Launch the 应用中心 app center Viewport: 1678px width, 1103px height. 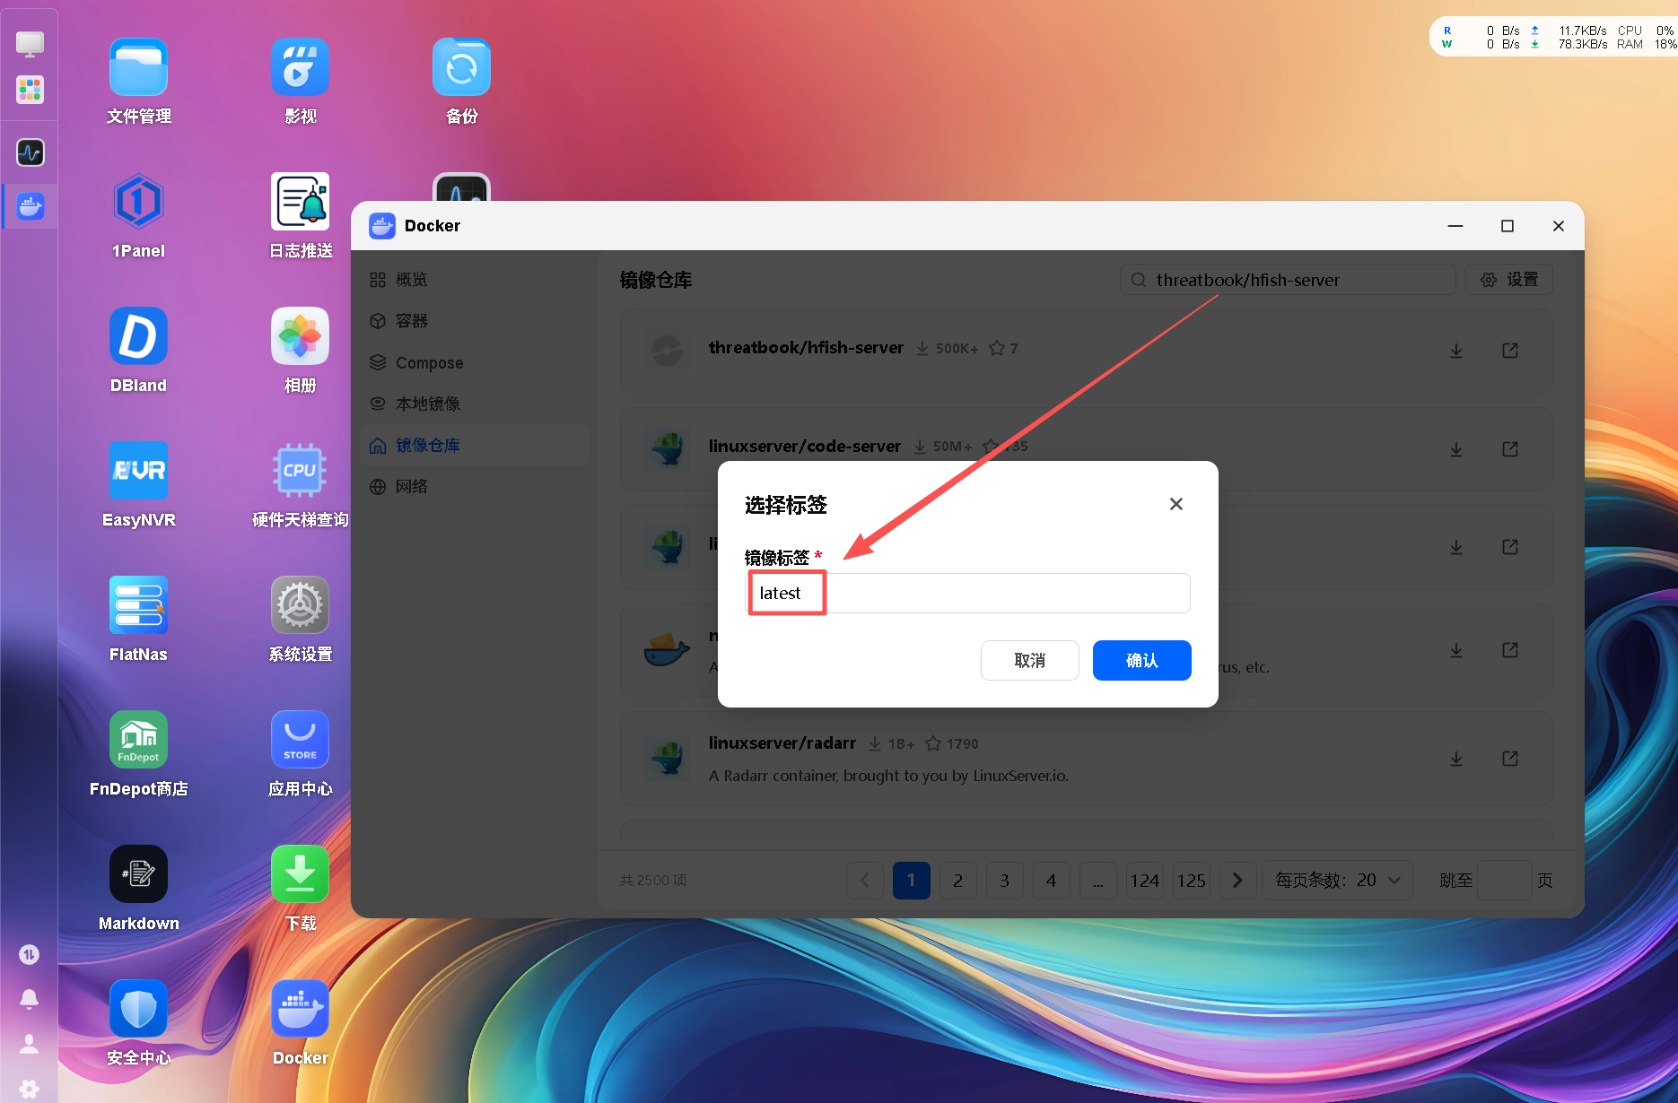click(x=300, y=740)
